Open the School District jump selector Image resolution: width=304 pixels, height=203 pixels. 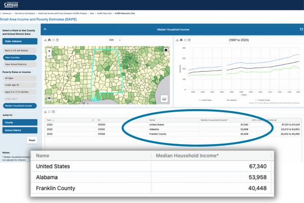coord(19,130)
